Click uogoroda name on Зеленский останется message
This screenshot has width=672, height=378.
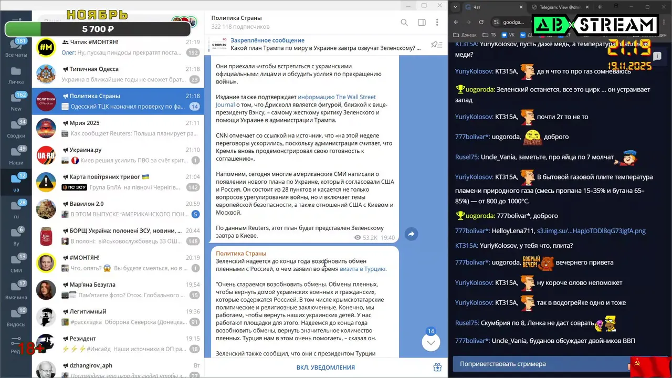click(479, 89)
